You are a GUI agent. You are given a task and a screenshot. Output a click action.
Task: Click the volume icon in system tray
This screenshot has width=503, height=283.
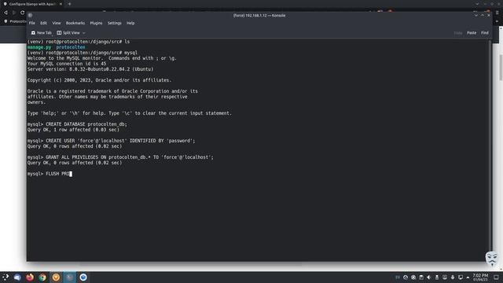tap(429, 277)
